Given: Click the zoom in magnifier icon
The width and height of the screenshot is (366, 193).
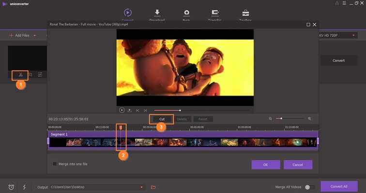Looking at the screenshot, I should [x=309, y=119].
